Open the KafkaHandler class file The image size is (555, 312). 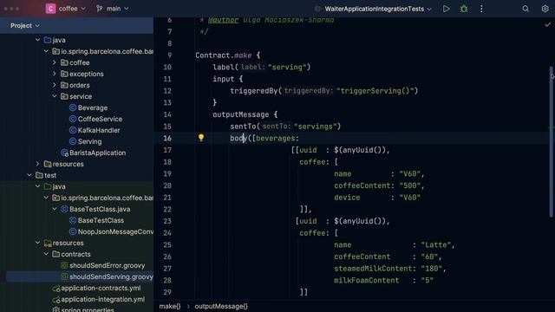pos(99,130)
